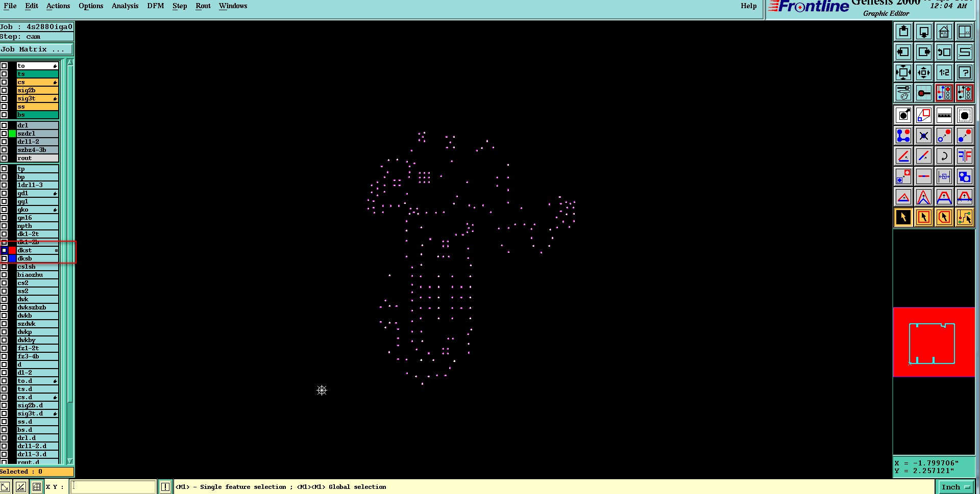Image resolution: width=980 pixels, height=494 pixels.
Task: Open the Edit menu
Action: (32, 6)
